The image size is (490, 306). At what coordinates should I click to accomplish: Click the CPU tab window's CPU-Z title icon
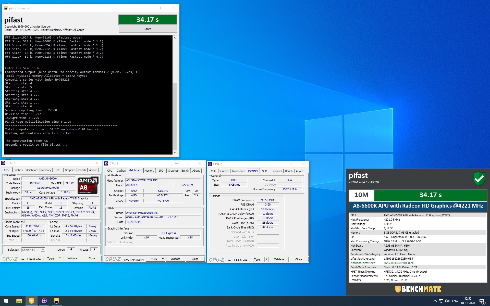point(3,163)
